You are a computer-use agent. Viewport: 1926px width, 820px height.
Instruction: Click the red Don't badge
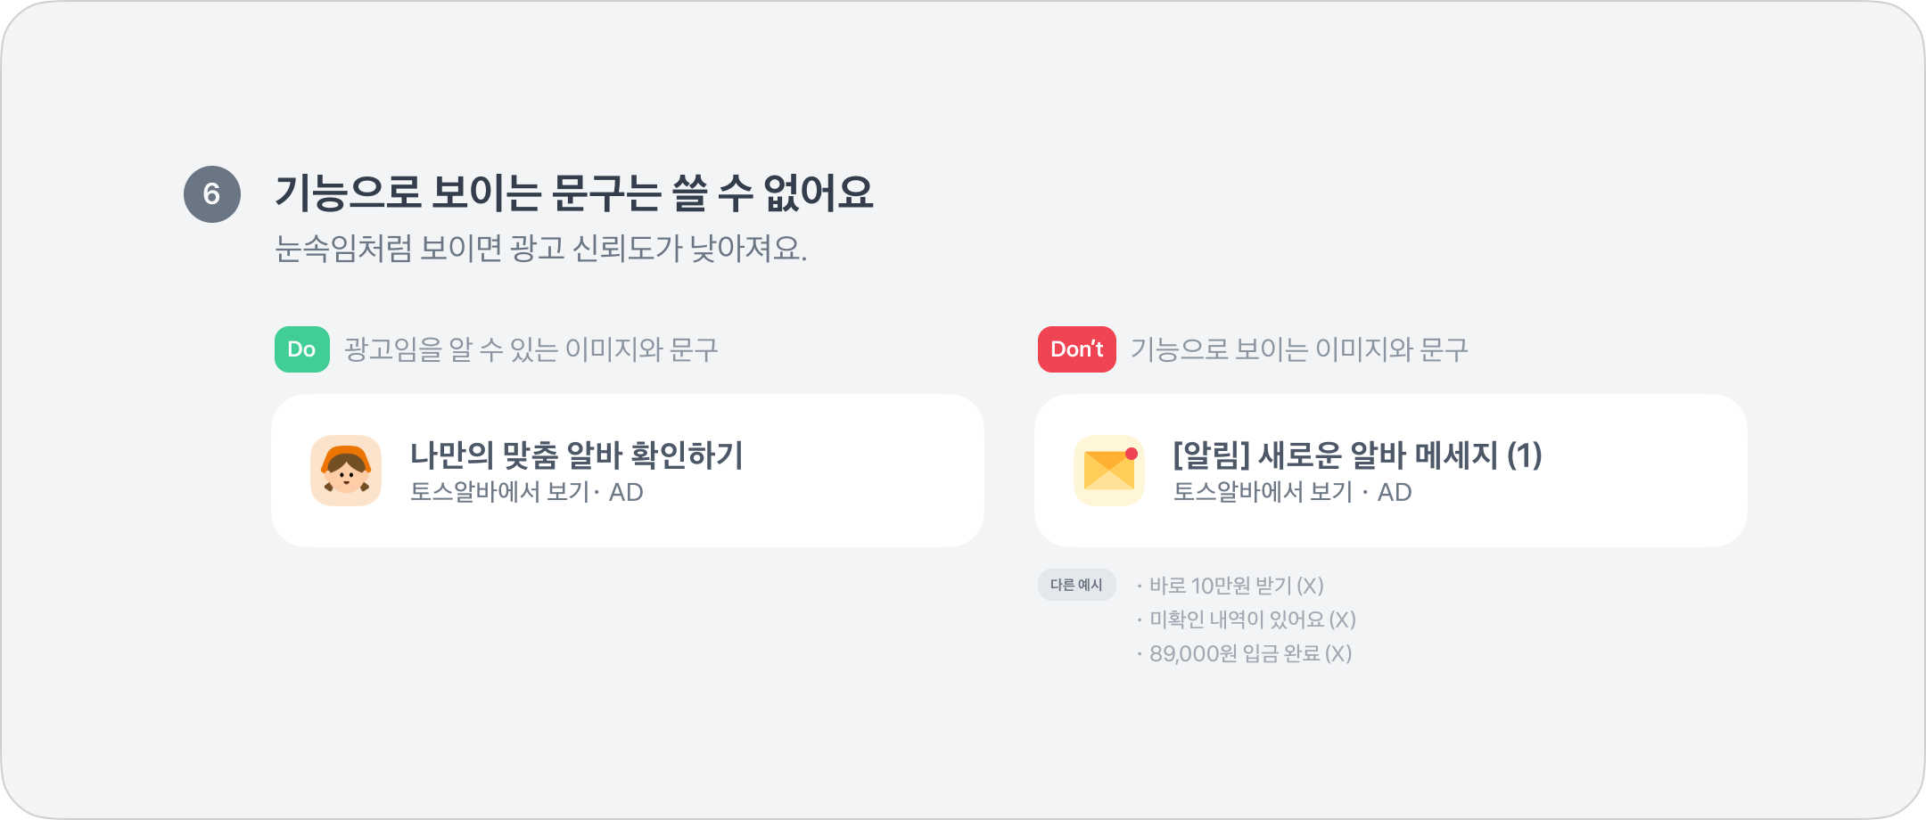[1076, 349]
